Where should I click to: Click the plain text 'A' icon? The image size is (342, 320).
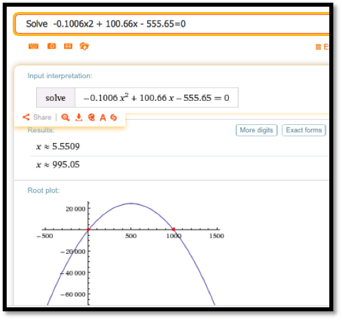[103, 118]
